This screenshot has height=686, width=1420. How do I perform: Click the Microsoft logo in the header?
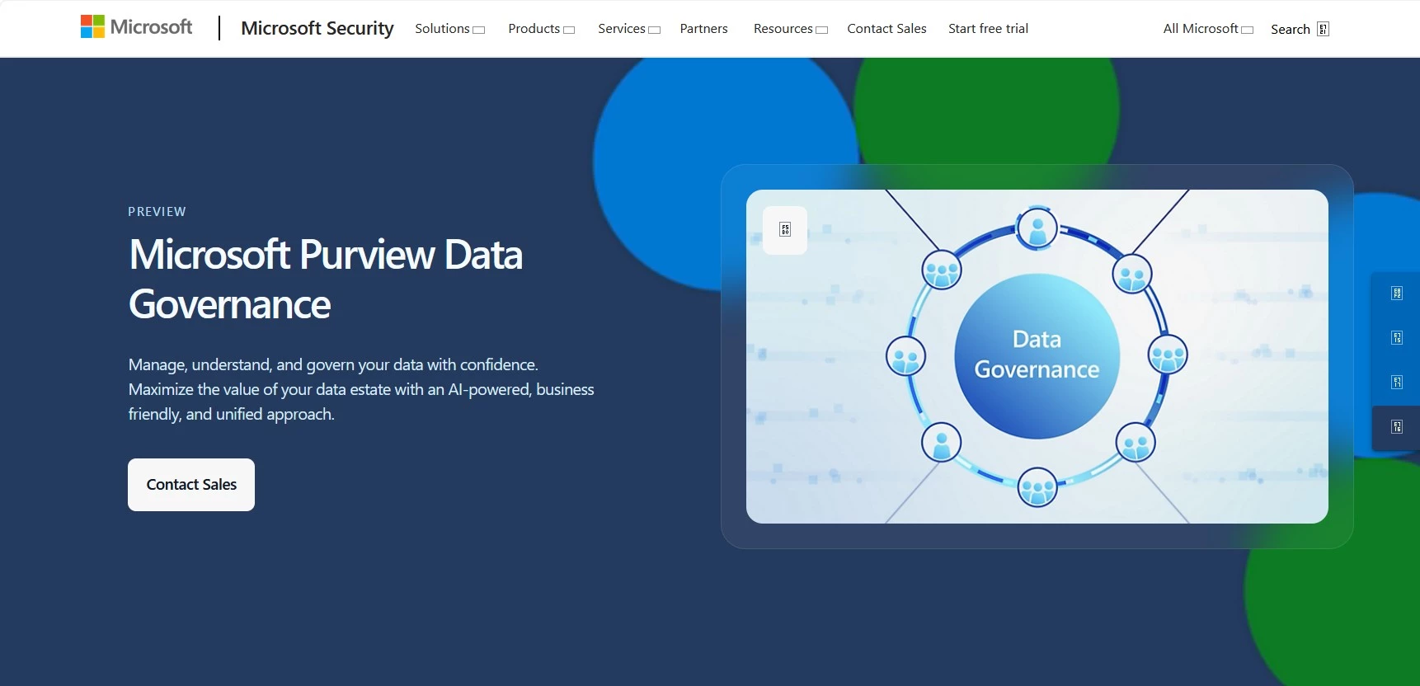pyautogui.click(x=136, y=27)
